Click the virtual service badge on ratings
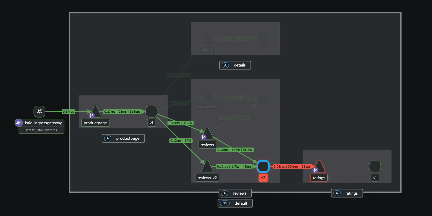Viewport: 432px width, 216px height. pyautogui.click(x=315, y=170)
